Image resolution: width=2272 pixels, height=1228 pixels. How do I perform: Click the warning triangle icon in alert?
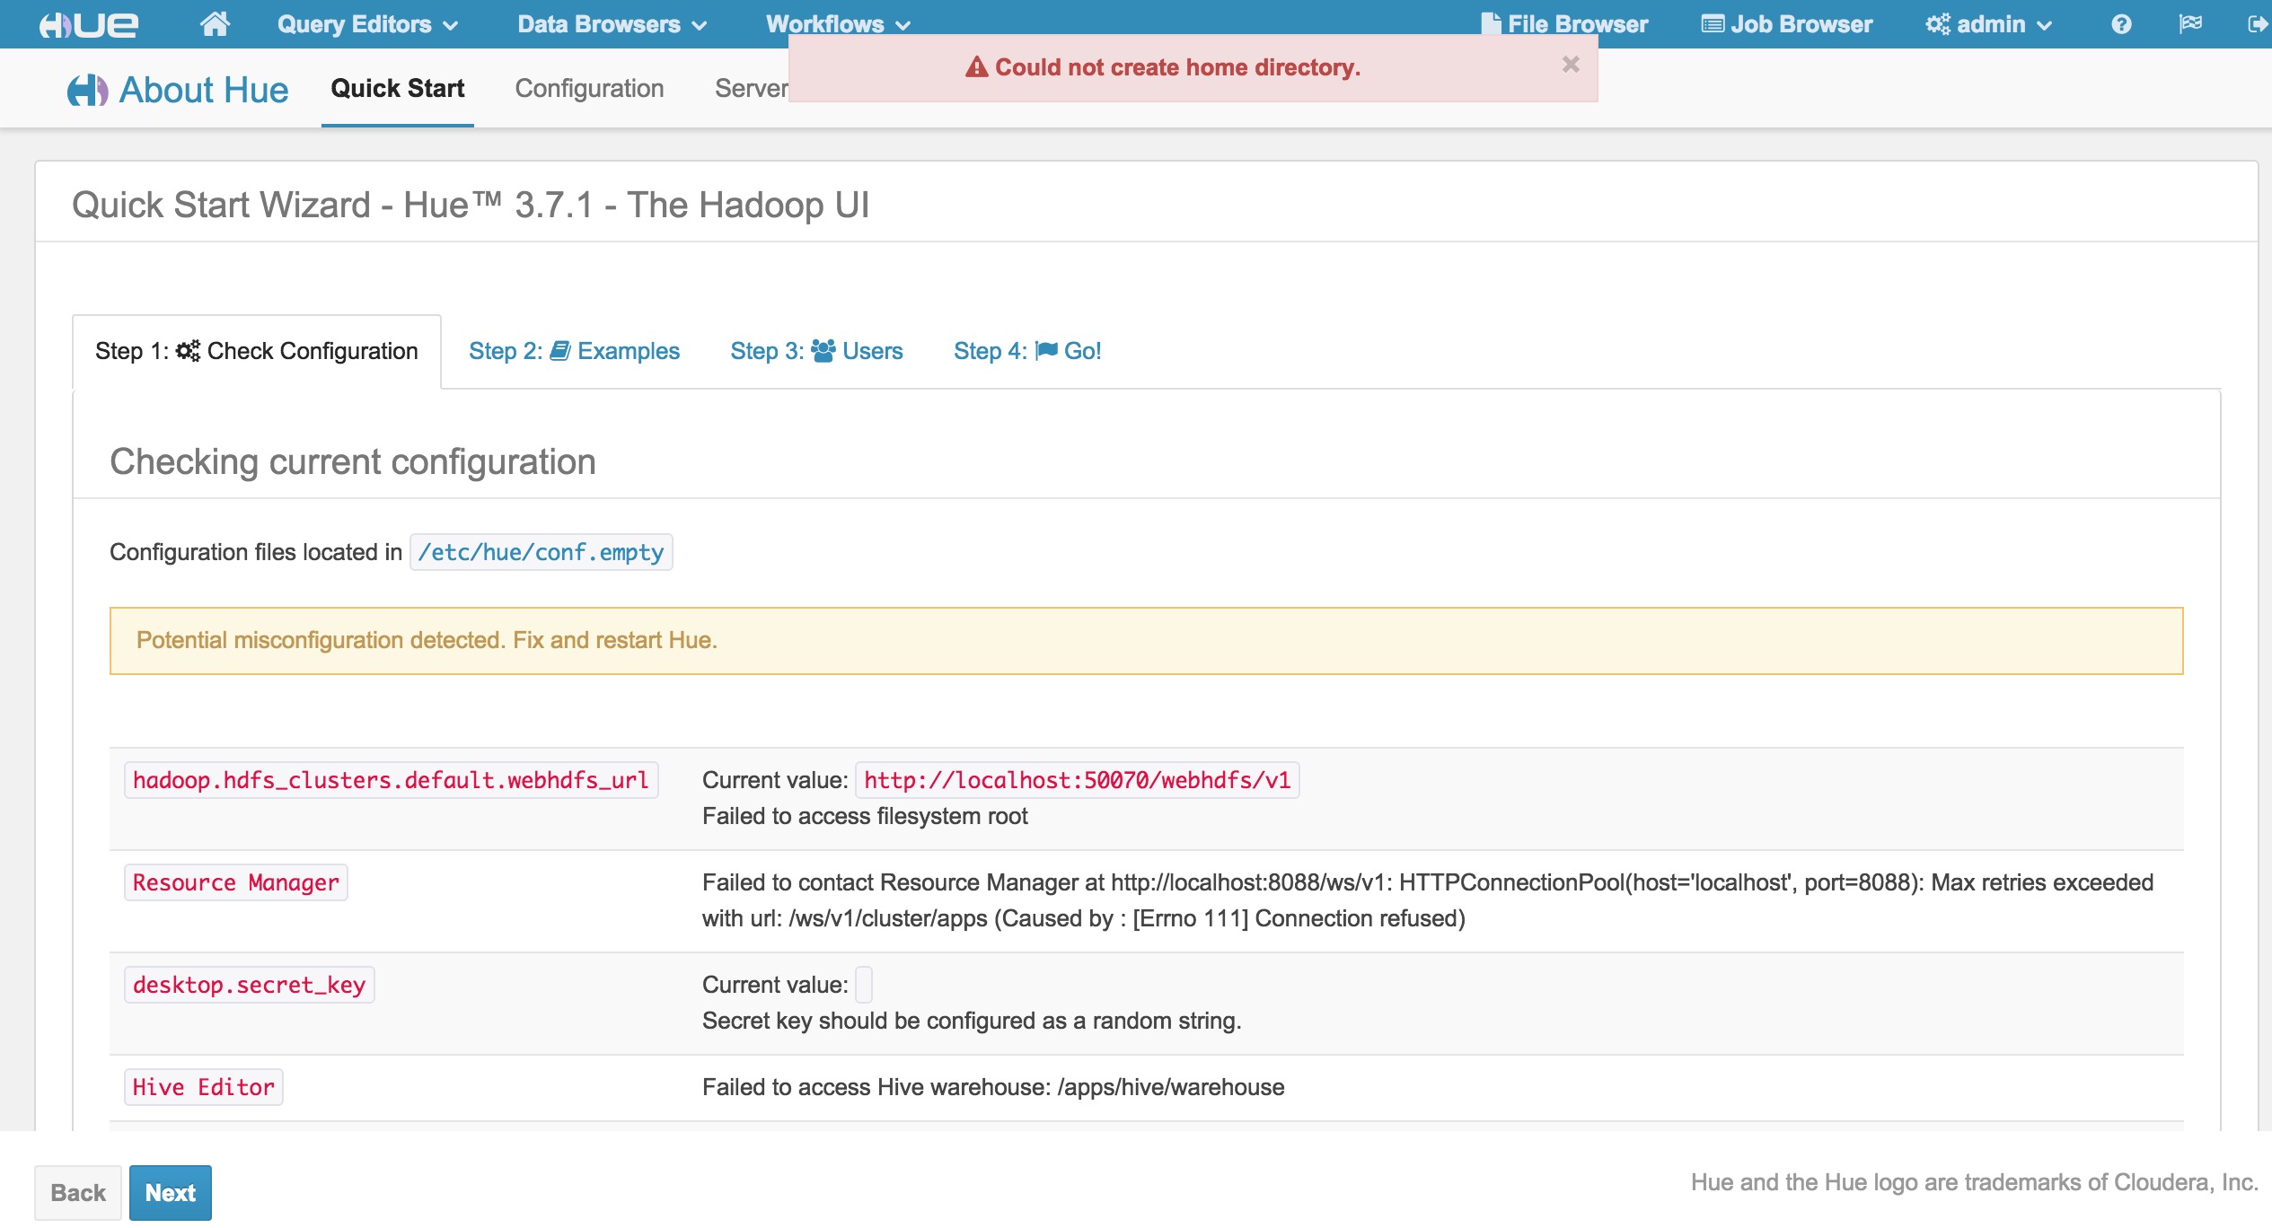pyautogui.click(x=976, y=67)
